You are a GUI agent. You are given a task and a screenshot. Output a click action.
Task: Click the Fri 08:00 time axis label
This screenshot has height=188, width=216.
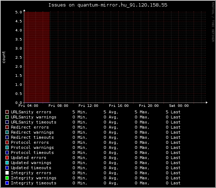click(x=58, y=106)
